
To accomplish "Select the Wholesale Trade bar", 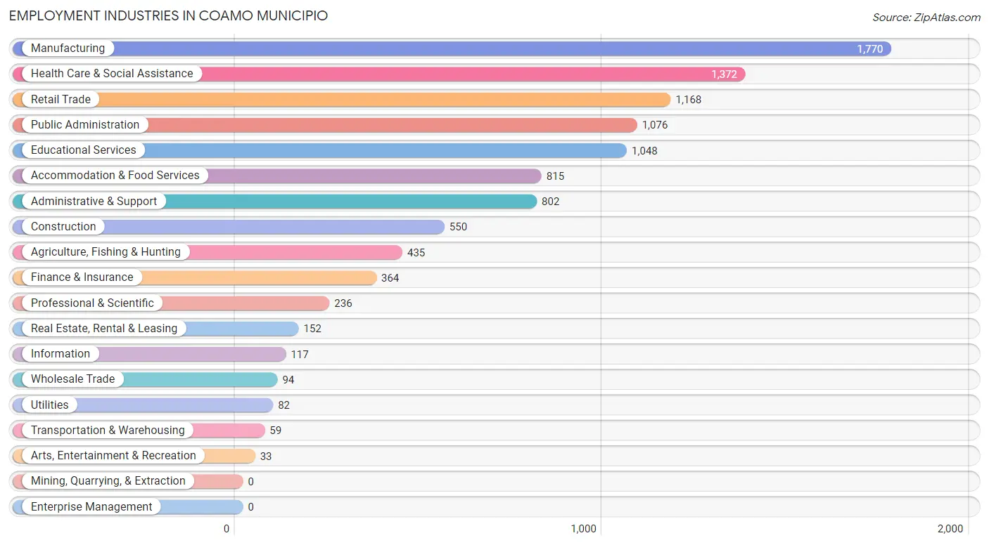I will [x=145, y=379].
